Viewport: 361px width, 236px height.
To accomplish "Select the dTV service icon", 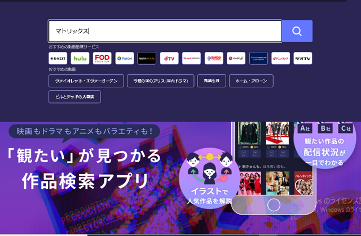I will [169, 58].
